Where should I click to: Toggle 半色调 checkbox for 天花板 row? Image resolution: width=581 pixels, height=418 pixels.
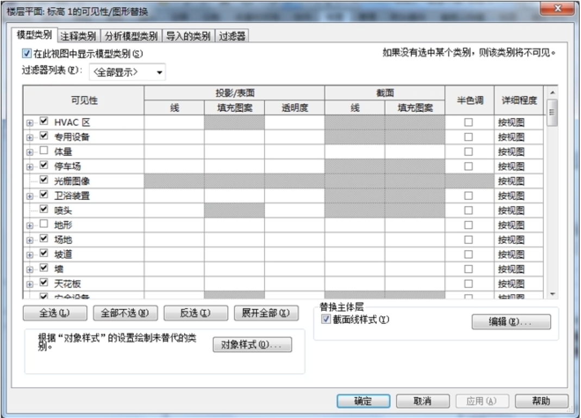click(x=468, y=284)
